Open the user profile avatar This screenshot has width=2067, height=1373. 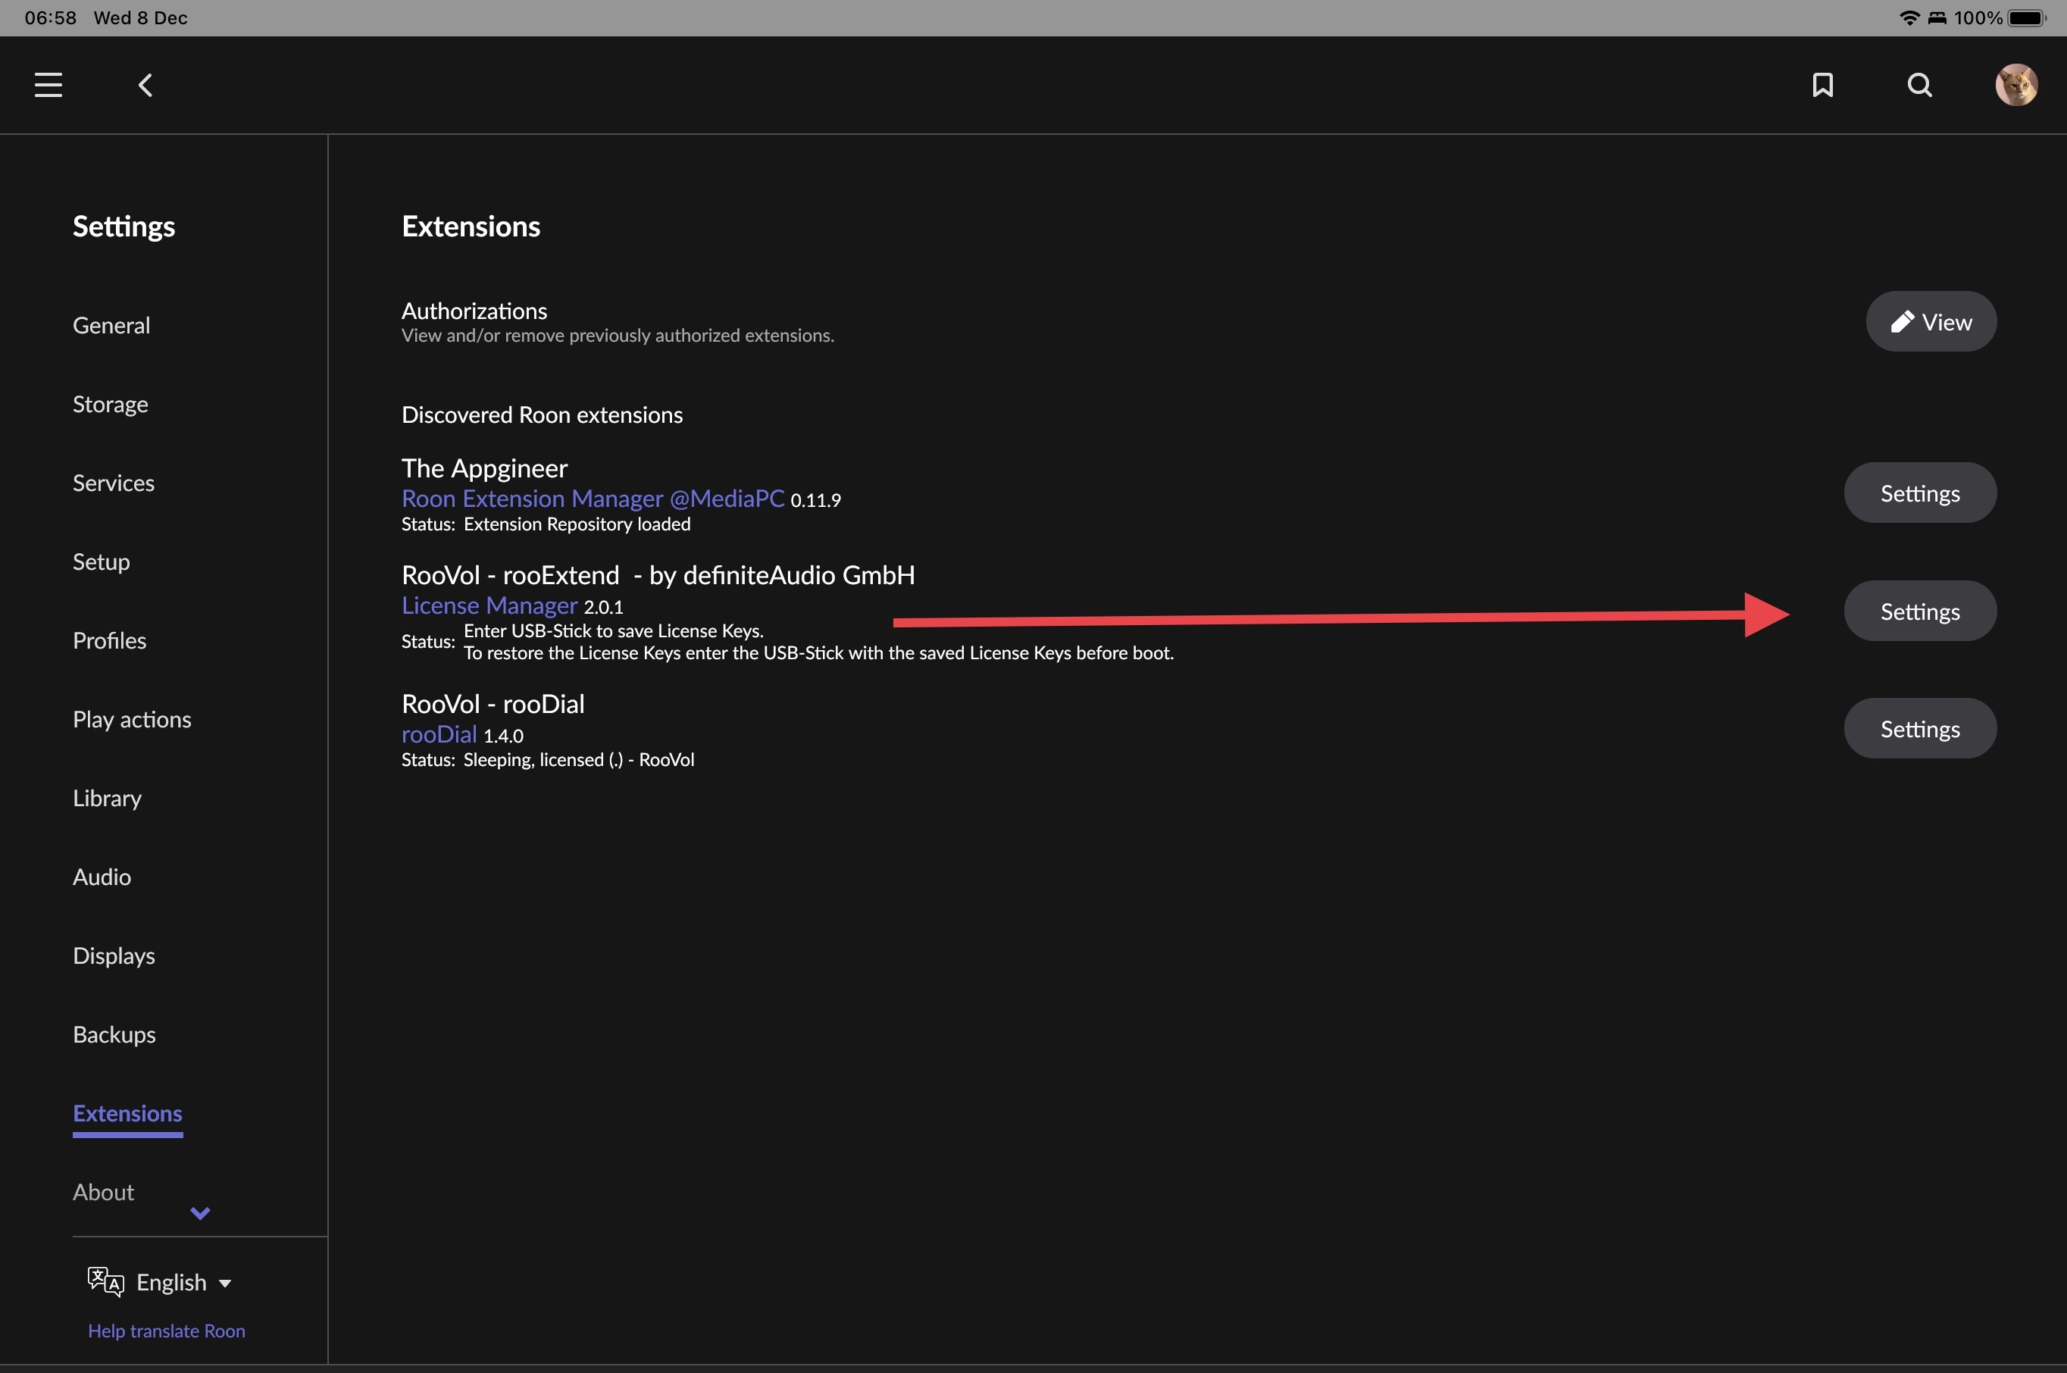pos(2016,85)
